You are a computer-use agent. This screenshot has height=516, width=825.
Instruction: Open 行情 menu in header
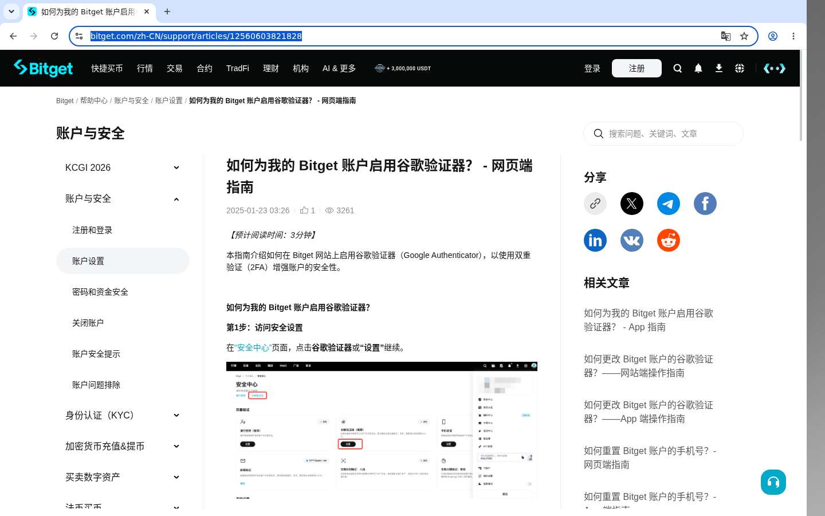145,68
